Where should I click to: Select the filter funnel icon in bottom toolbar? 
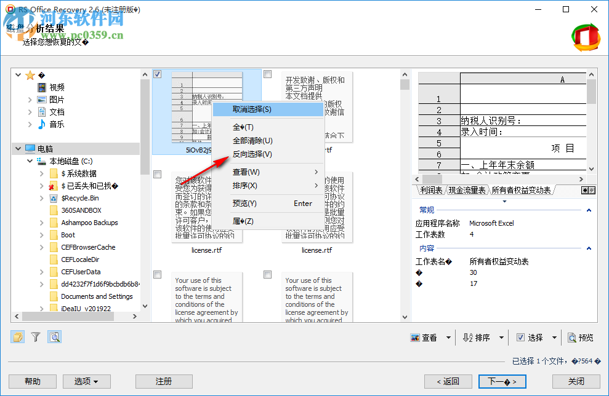(35, 336)
